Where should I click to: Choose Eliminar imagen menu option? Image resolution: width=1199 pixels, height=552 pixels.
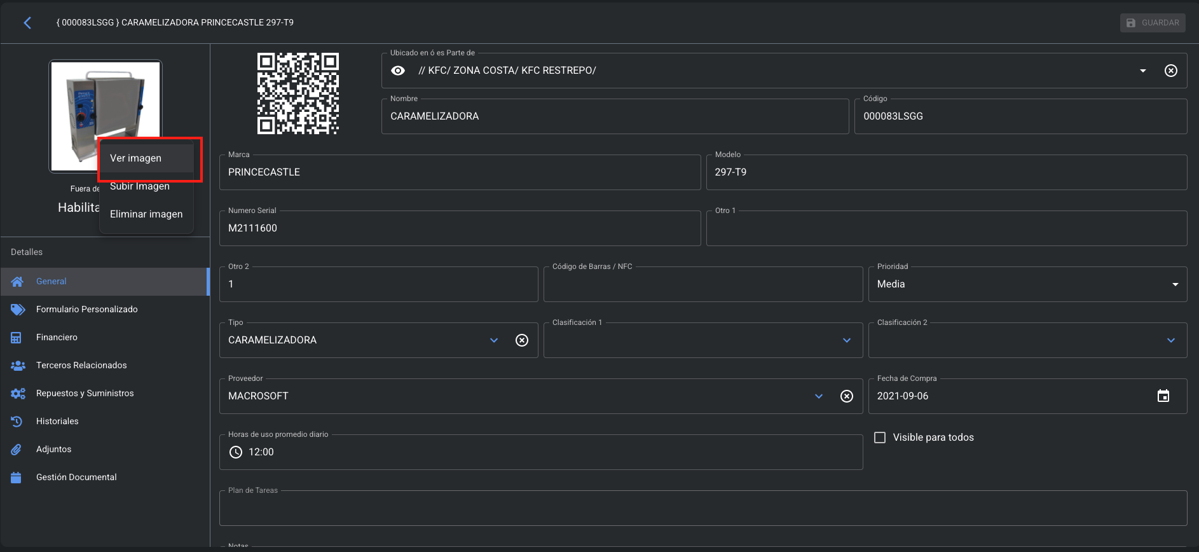pyautogui.click(x=146, y=214)
